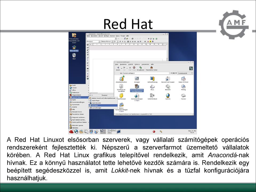The width and height of the screenshot is (256, 192).
Task: Open the terminal icon in the panel
Action: pyautogui.click(x=118, y=131)
